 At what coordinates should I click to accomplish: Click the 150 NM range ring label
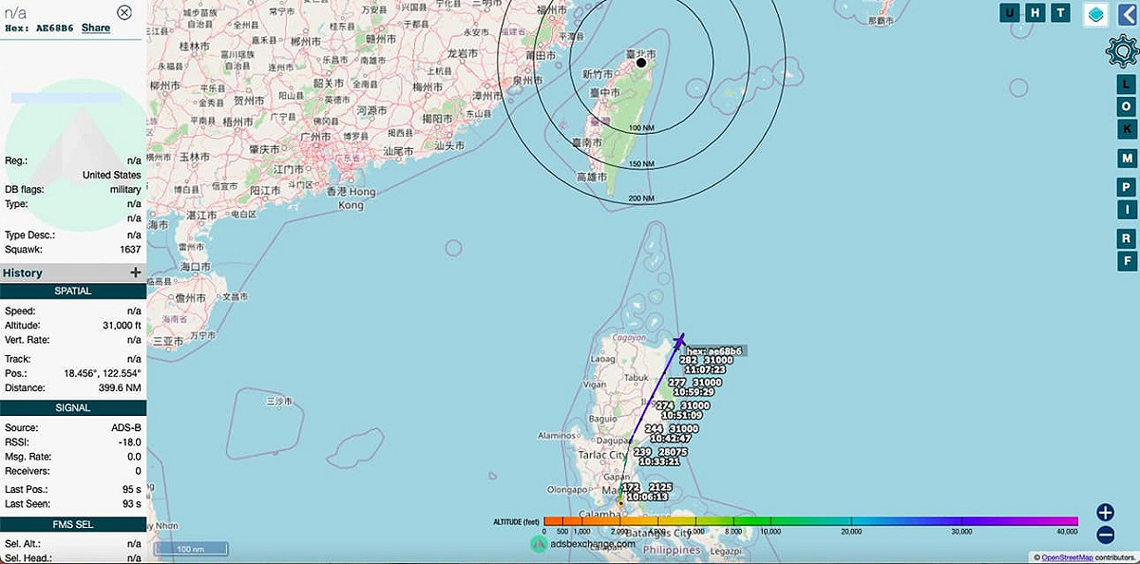[x=641, y=164]
